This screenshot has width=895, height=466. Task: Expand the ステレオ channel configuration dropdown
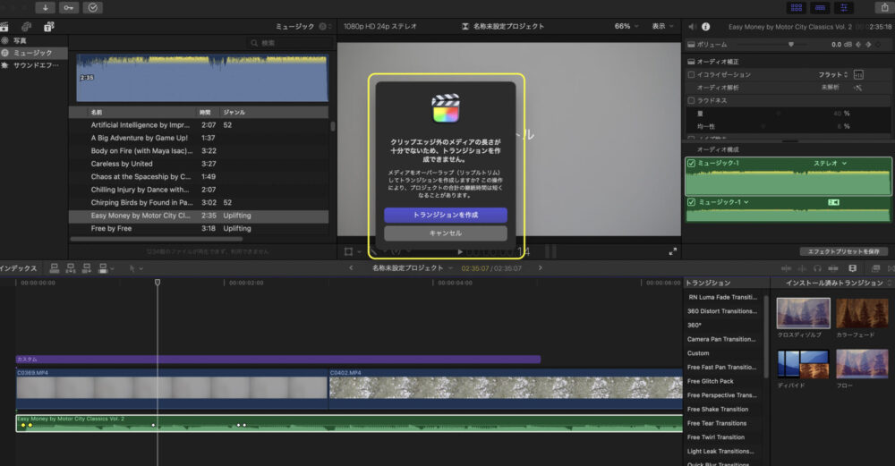[x=830, y=164]
